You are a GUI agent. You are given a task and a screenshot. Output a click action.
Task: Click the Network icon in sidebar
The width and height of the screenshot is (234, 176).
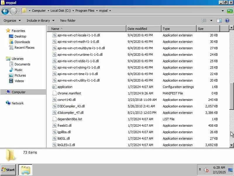[8, 103]
